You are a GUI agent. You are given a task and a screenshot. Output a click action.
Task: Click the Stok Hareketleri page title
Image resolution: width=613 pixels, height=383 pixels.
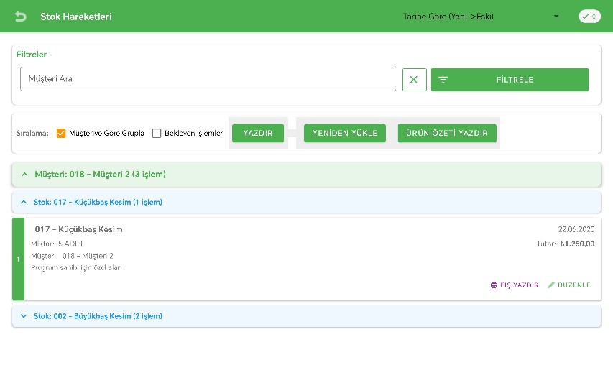76,17
